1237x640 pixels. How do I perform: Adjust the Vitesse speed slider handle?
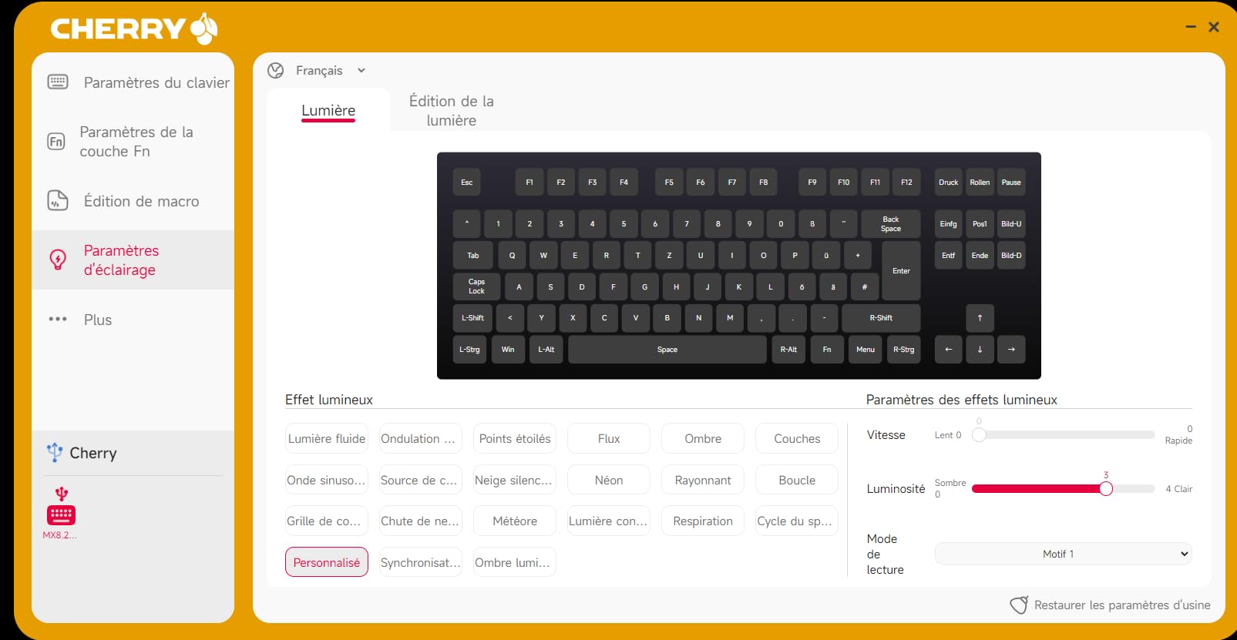(x=979, y=434)
